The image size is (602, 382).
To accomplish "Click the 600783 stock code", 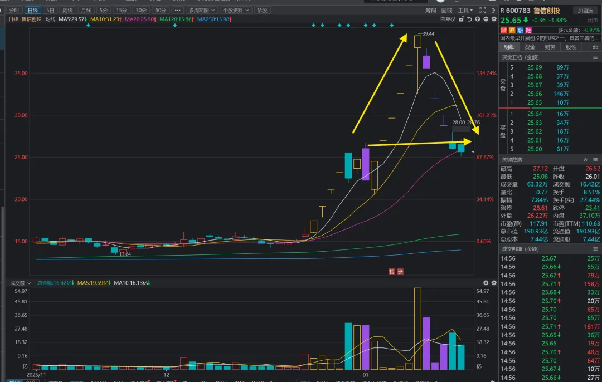I will [518, 11].
